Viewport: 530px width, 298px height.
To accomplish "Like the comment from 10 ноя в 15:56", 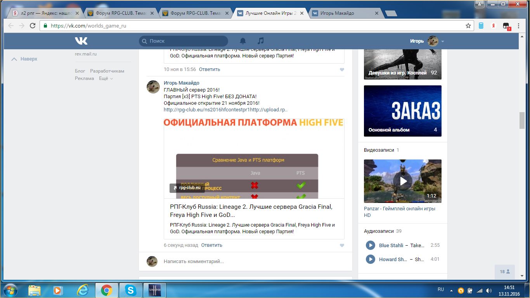I will click(342, 70).
